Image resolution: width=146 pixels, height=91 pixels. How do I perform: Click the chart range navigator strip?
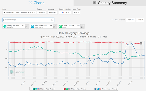click(x=76, y=78)
